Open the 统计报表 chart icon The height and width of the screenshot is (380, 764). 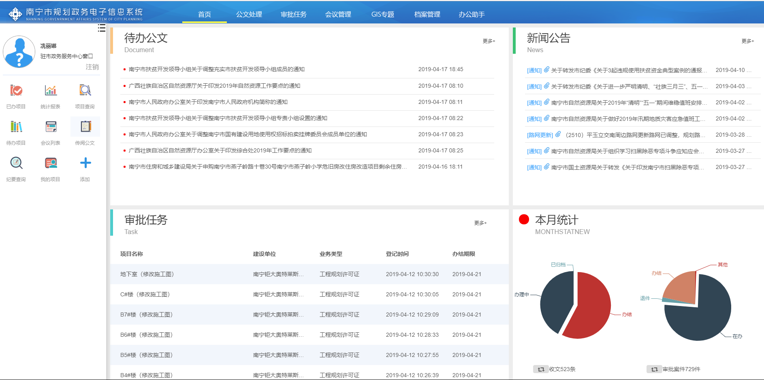51,91
